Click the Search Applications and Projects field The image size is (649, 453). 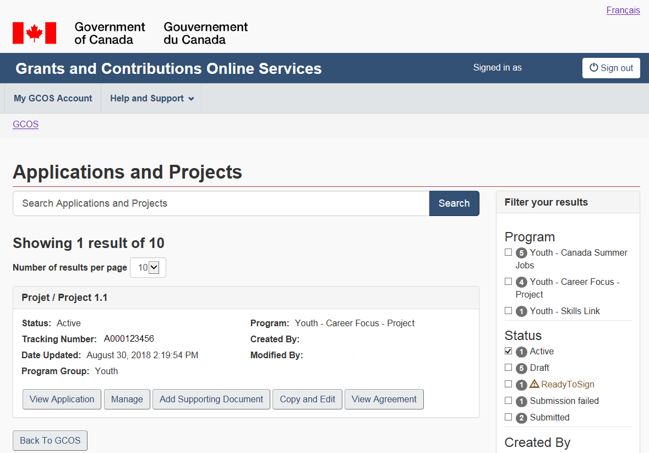[221, 203]
